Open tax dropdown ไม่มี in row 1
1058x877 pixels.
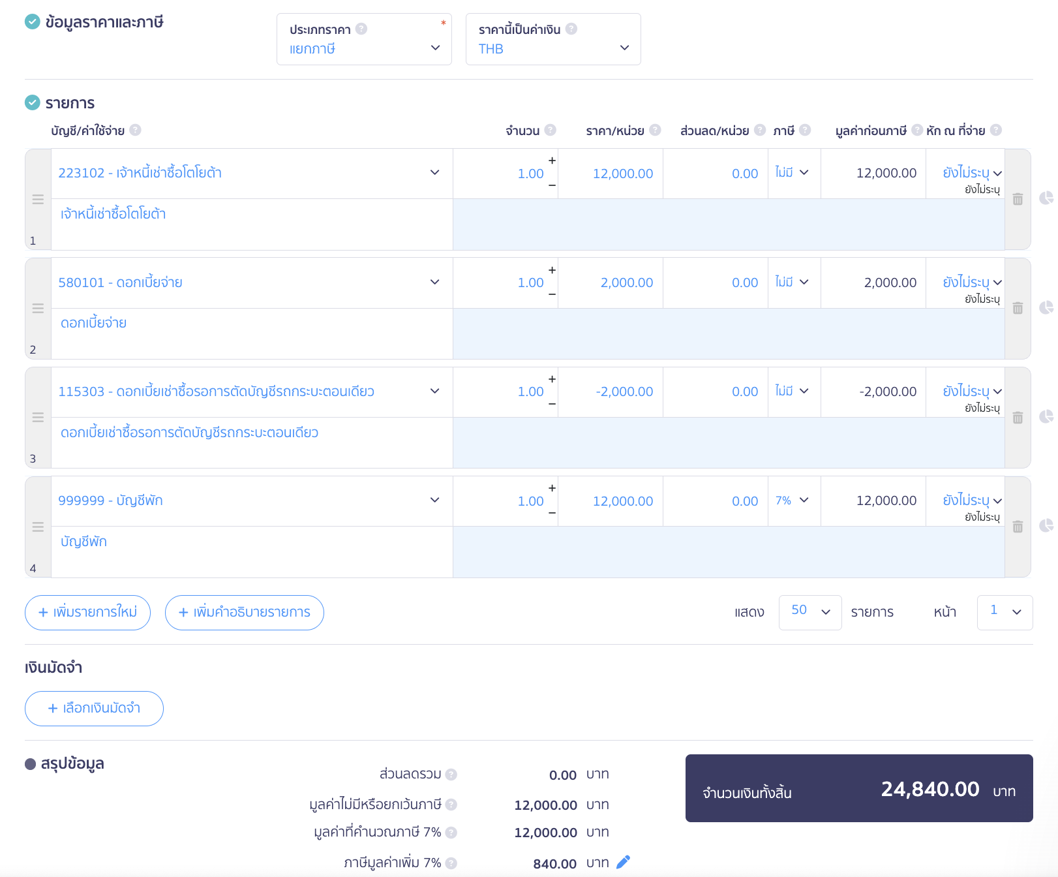[x=794, y=173]
